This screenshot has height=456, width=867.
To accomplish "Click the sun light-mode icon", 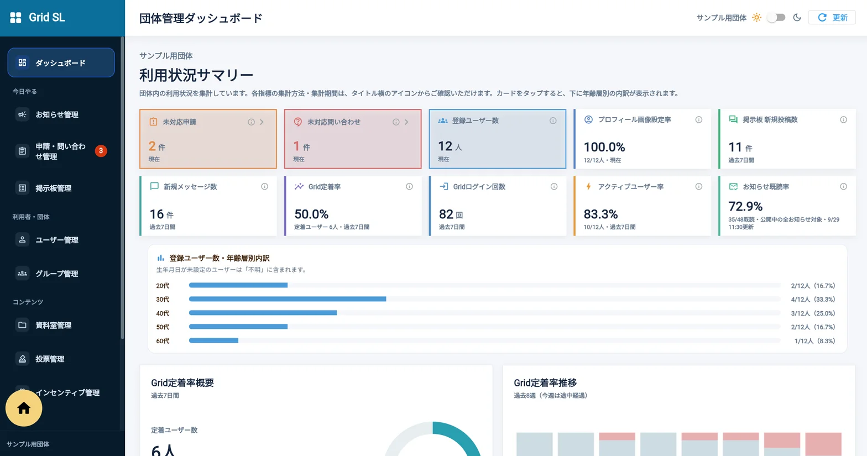I will 756,18.
